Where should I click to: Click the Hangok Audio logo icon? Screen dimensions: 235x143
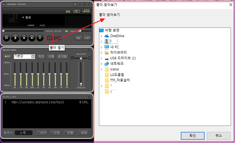coord(4,4)
